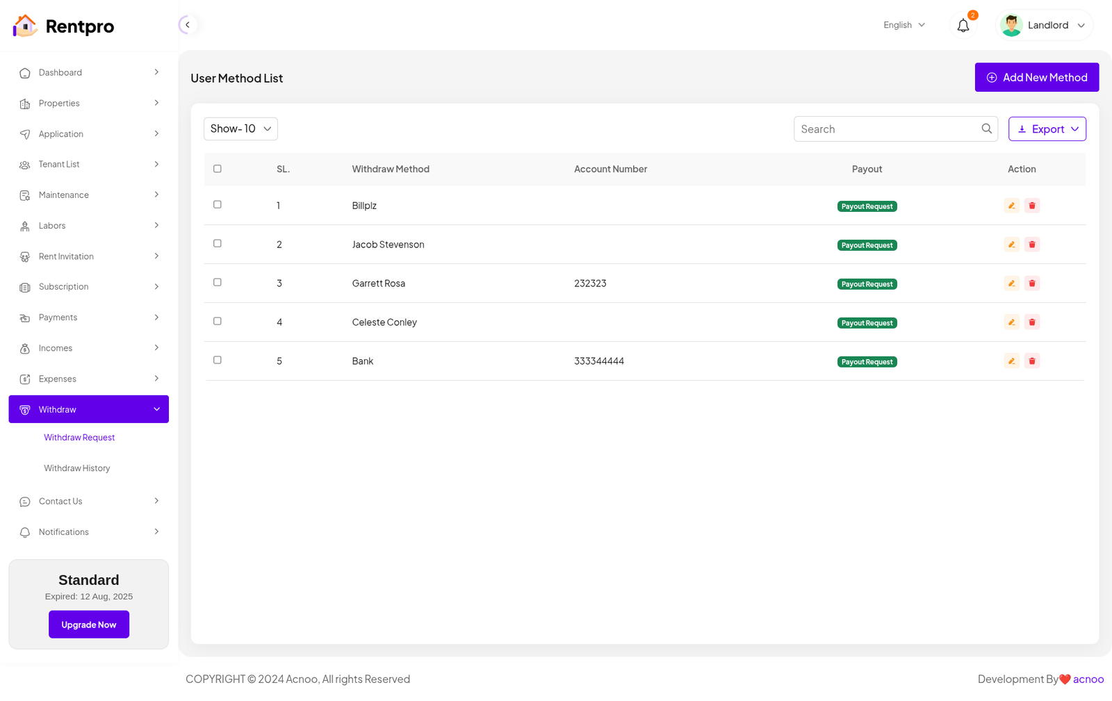Click the edit icon for Billplz
The width and height of the screenshot is (1112, 701).
coord(1011,206)
